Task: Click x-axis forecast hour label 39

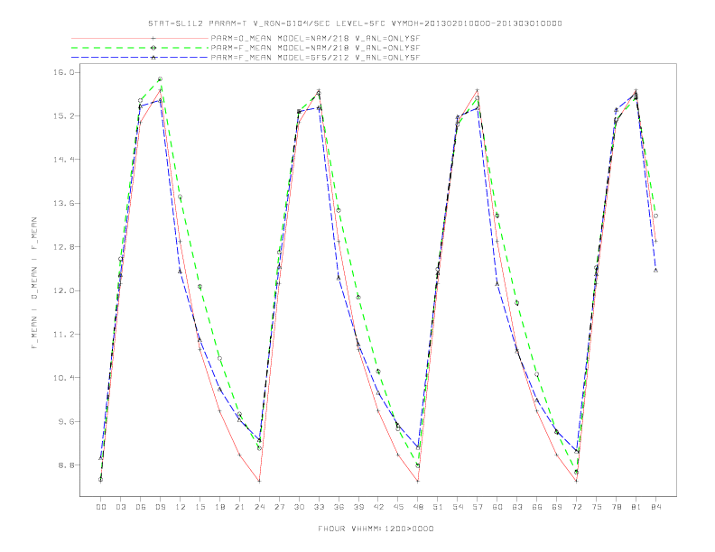Action: pos(358,507)
